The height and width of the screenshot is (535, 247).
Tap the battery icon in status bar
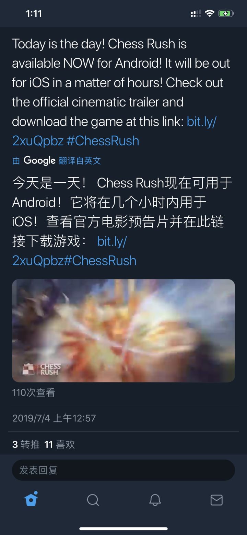[226, 14]
